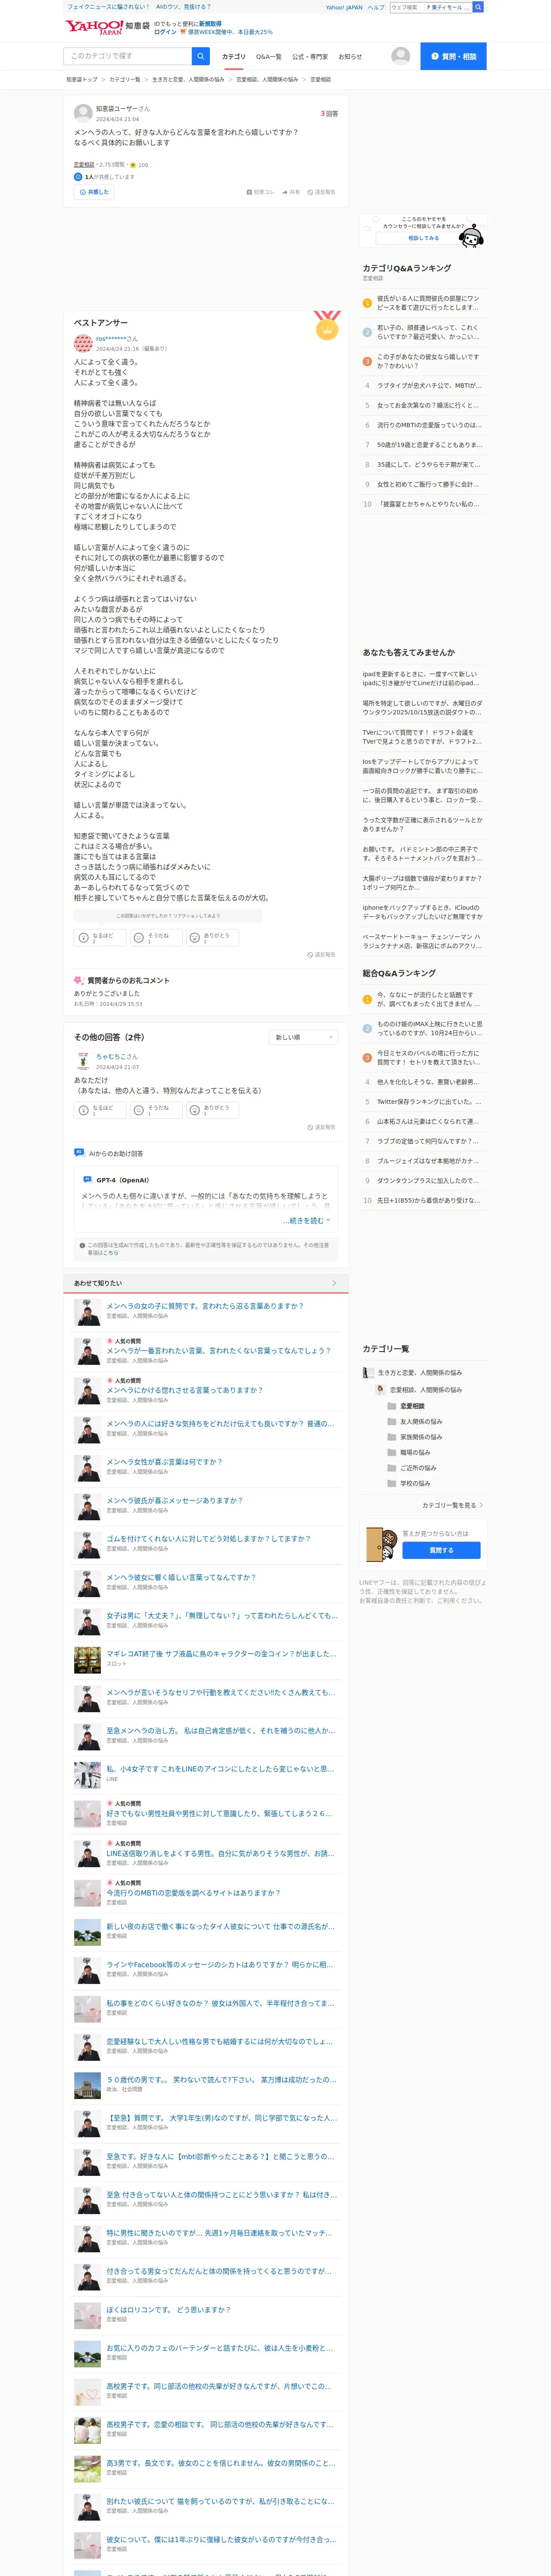
Task: Click the 知恵コレ bookmark icon
Action: point(249,192)
